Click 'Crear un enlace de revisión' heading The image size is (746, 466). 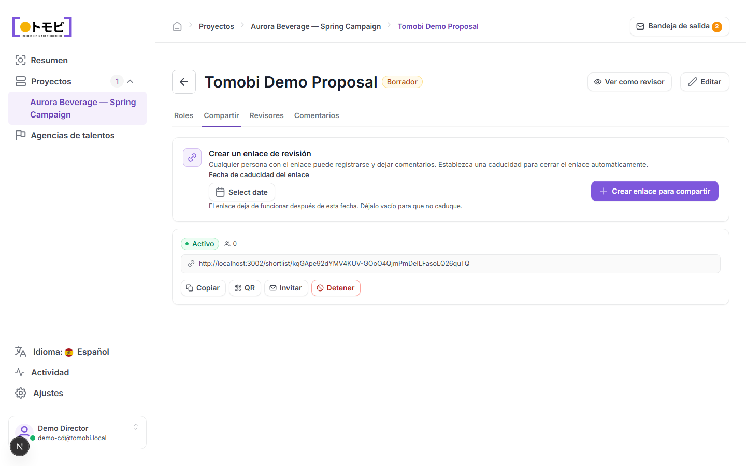click(260, 154)
